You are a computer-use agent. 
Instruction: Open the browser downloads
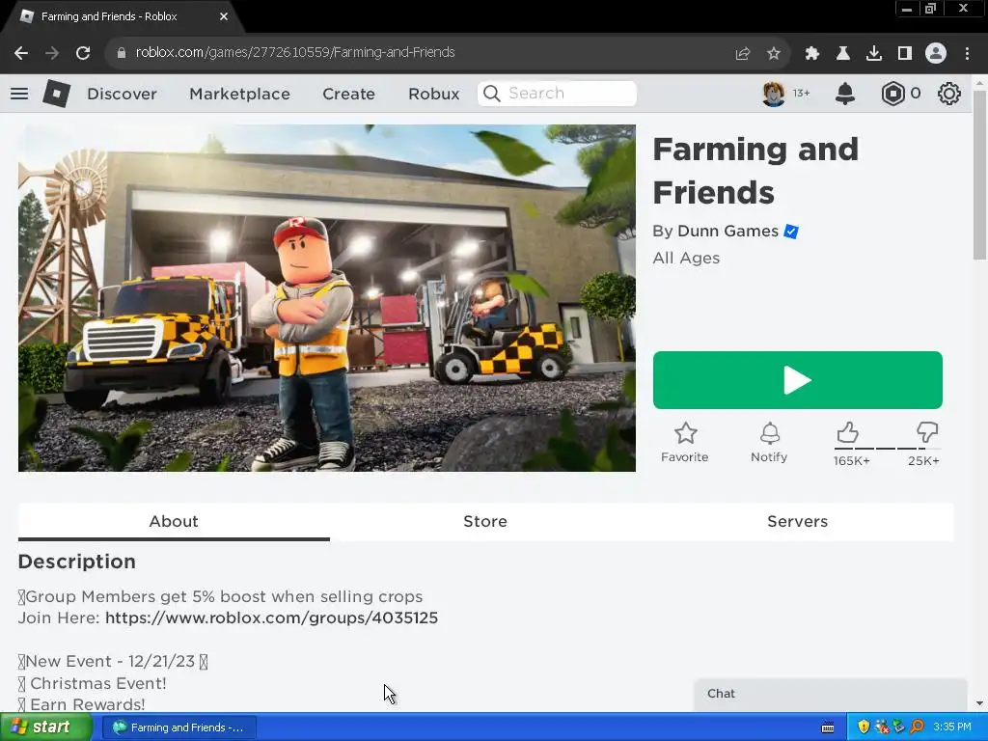[874, 54]
